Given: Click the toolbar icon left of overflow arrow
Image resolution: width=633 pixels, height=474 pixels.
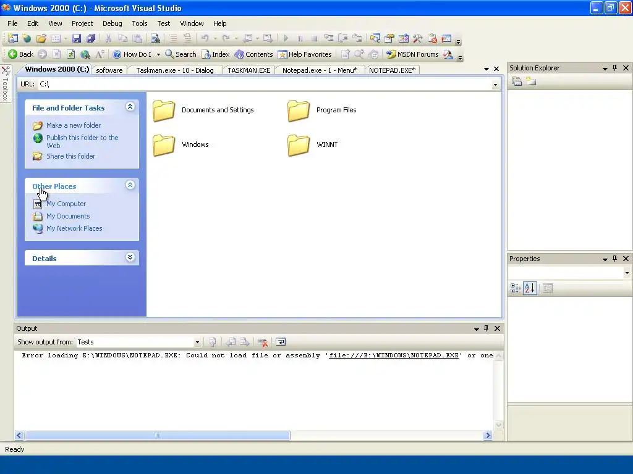Looking at the screenshot, I should click(x=446, y=38).
